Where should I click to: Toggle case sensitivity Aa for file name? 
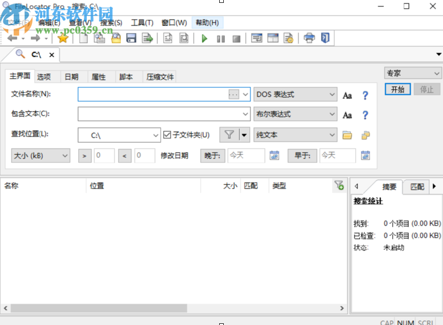[x=347, y=95]
